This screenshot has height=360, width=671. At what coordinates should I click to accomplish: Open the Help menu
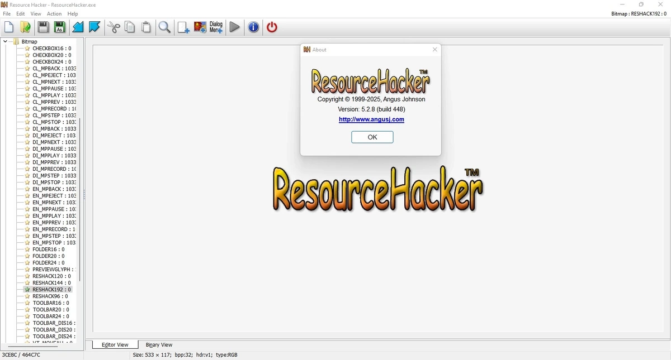[x=73, y=13]
